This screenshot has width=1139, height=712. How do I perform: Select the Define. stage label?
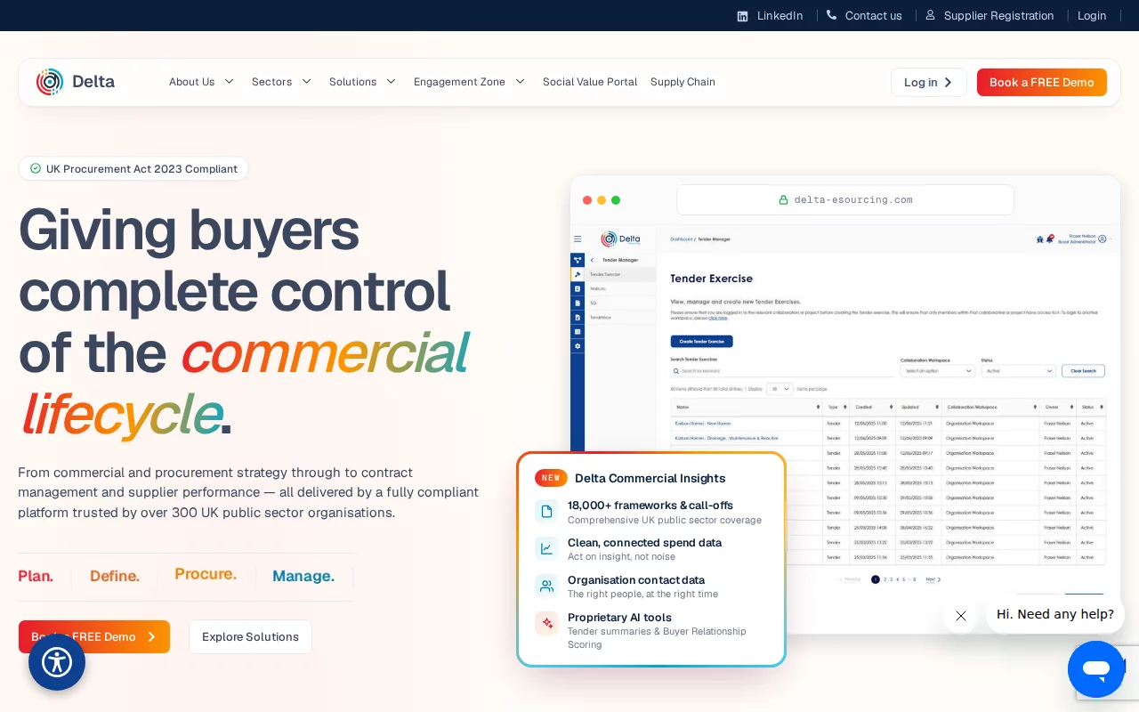(115, 576)
